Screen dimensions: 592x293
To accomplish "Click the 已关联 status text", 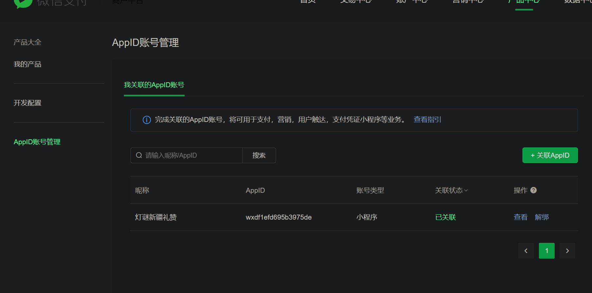I will coord(445,217).
